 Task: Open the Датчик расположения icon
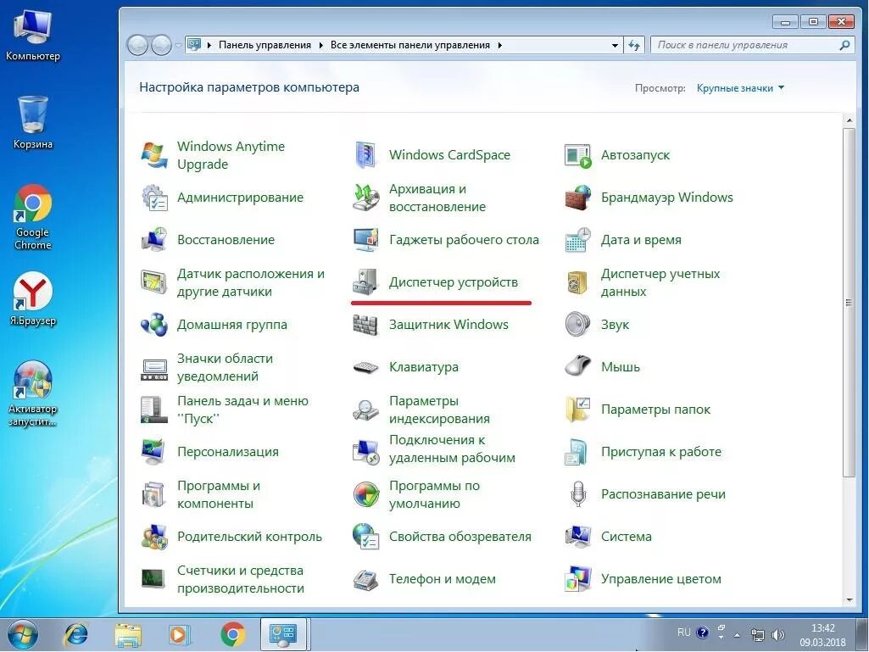[154, 282]
